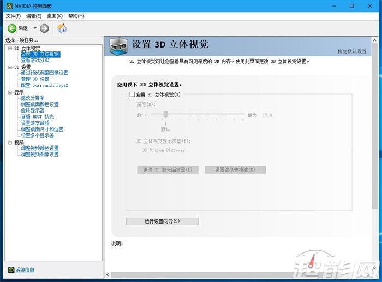Go to the Home page icon

[x=62, y=28]
